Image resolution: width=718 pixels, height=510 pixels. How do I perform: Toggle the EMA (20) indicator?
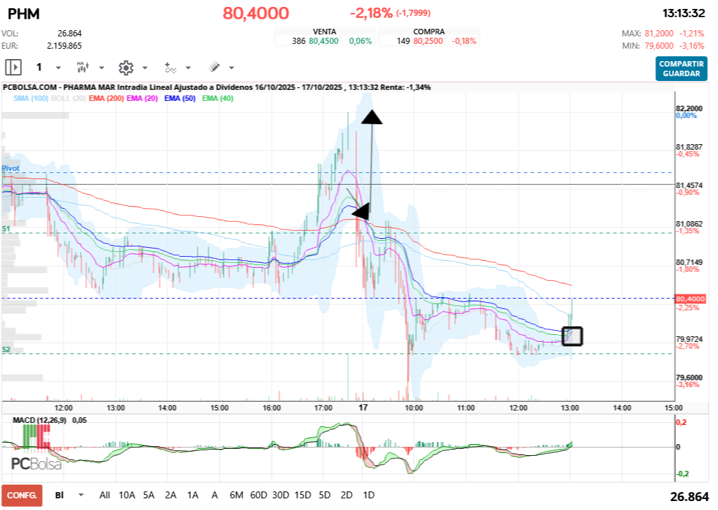(142, 98)
